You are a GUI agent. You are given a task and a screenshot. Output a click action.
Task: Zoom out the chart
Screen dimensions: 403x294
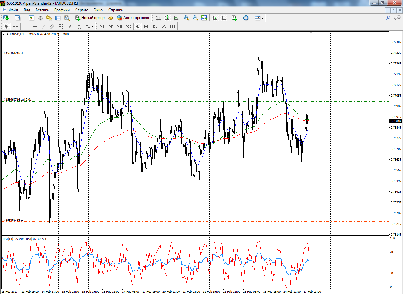[x=195, y=18]
